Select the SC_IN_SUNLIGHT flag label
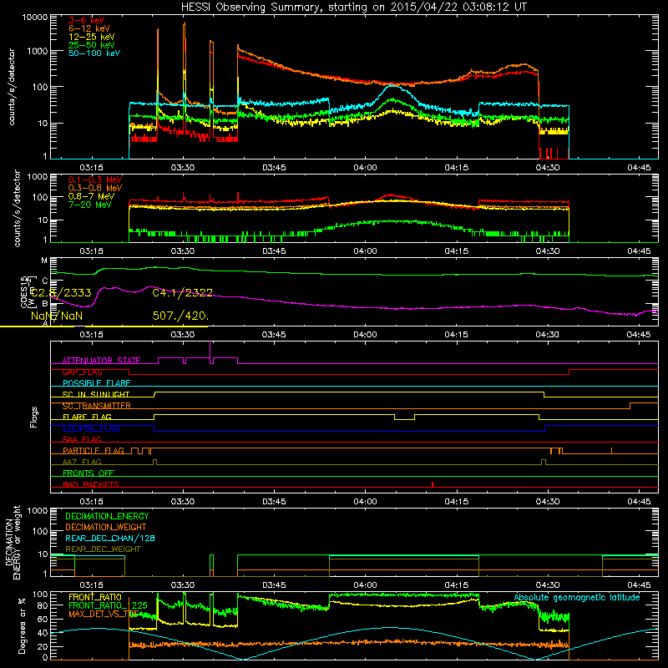The height and width of the screenshot is (668, 668). point(96,394)
